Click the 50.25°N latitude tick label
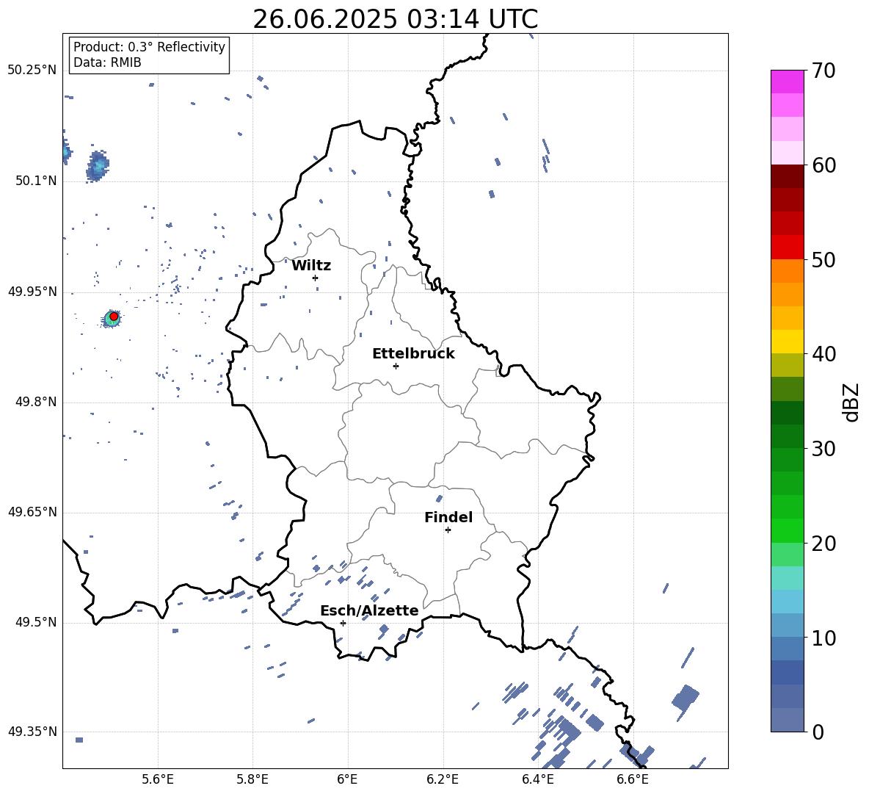Screen dimensions: 869x794 [x=32, y=70]
